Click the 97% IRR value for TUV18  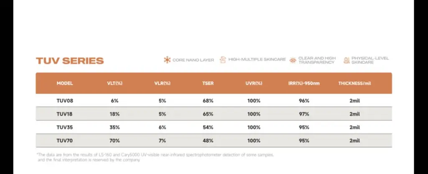click(304, 114)
